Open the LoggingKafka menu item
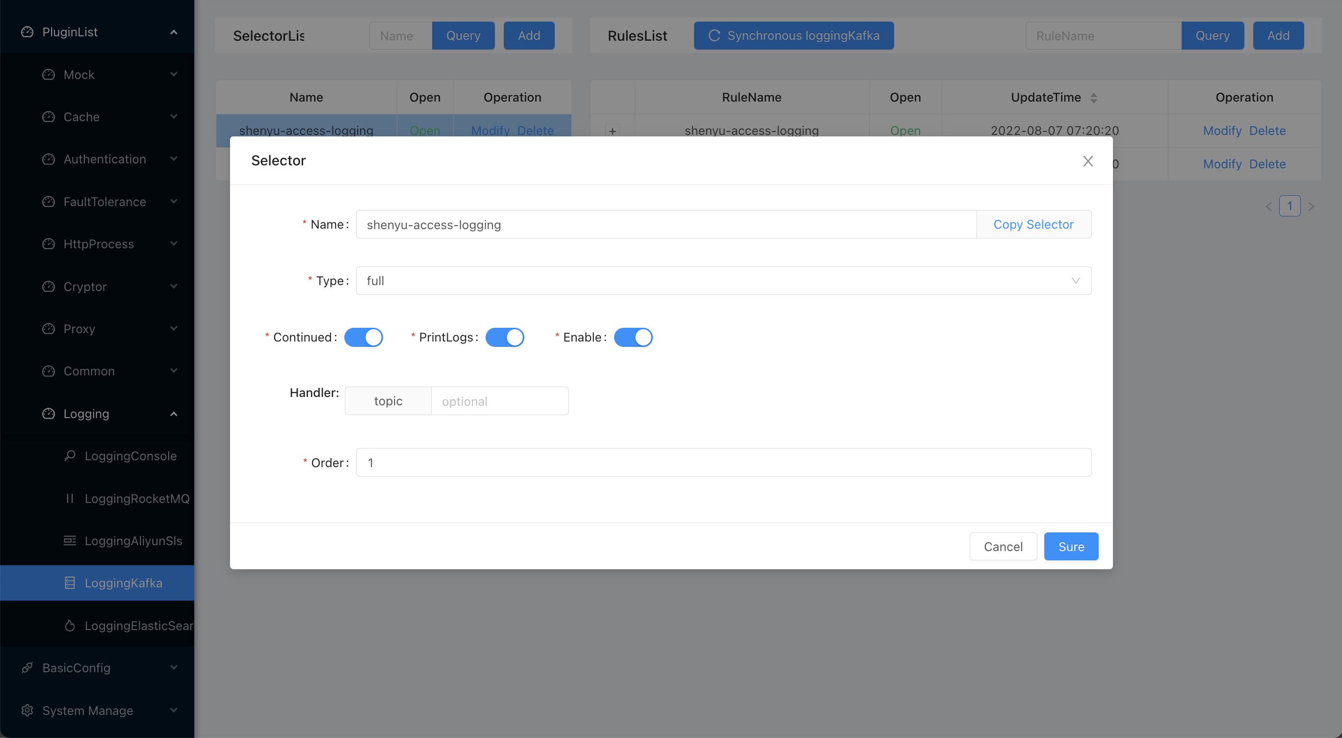 (x=124, y=582)
